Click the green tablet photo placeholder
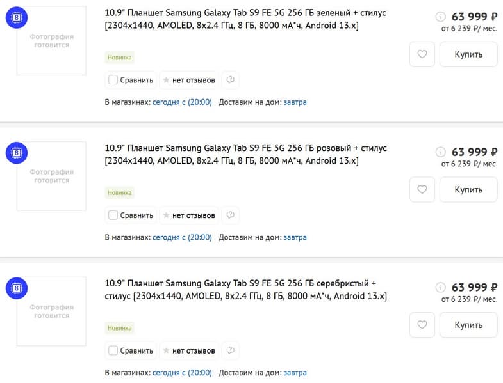This screenshot has width=503, height=383. (x=51, y=41)
